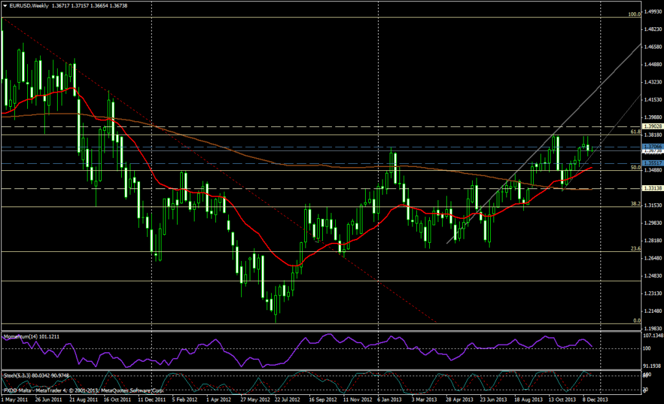The width and height of the screenshot is (664, 404).
Task: Click the 1.39028 horizontal line price tag
Action: tap(652, 126)
